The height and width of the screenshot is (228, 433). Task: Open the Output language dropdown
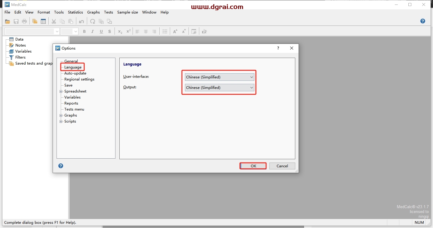(x=220, y=88)
